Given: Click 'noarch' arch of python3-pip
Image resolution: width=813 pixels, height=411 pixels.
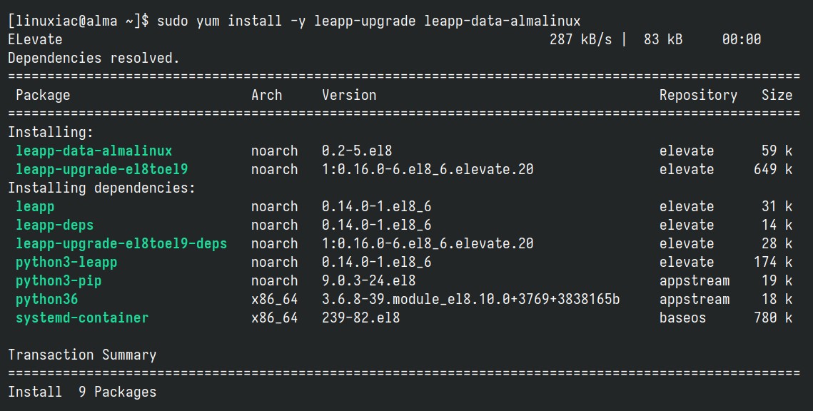Looking at the screenshot, I should (x=274, y=281).
